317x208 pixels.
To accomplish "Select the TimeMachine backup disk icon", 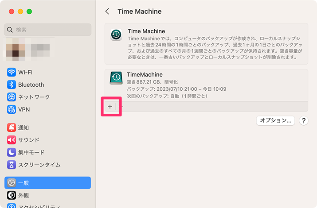I will pos(116,78).
